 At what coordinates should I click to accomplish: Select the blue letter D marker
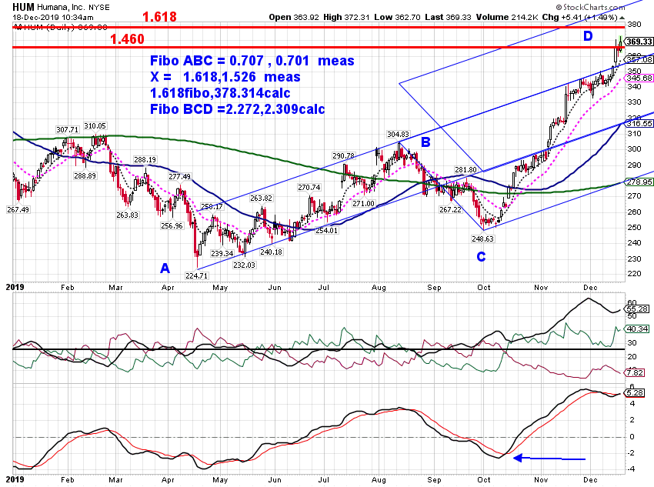[x=588, y=36]
